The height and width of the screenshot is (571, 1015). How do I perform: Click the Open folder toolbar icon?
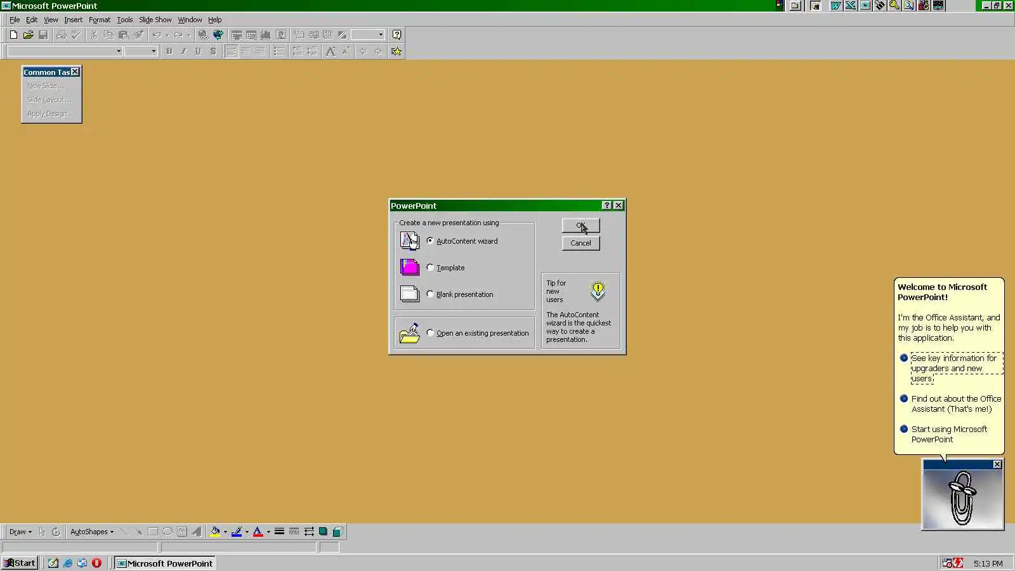coord(28,35)
